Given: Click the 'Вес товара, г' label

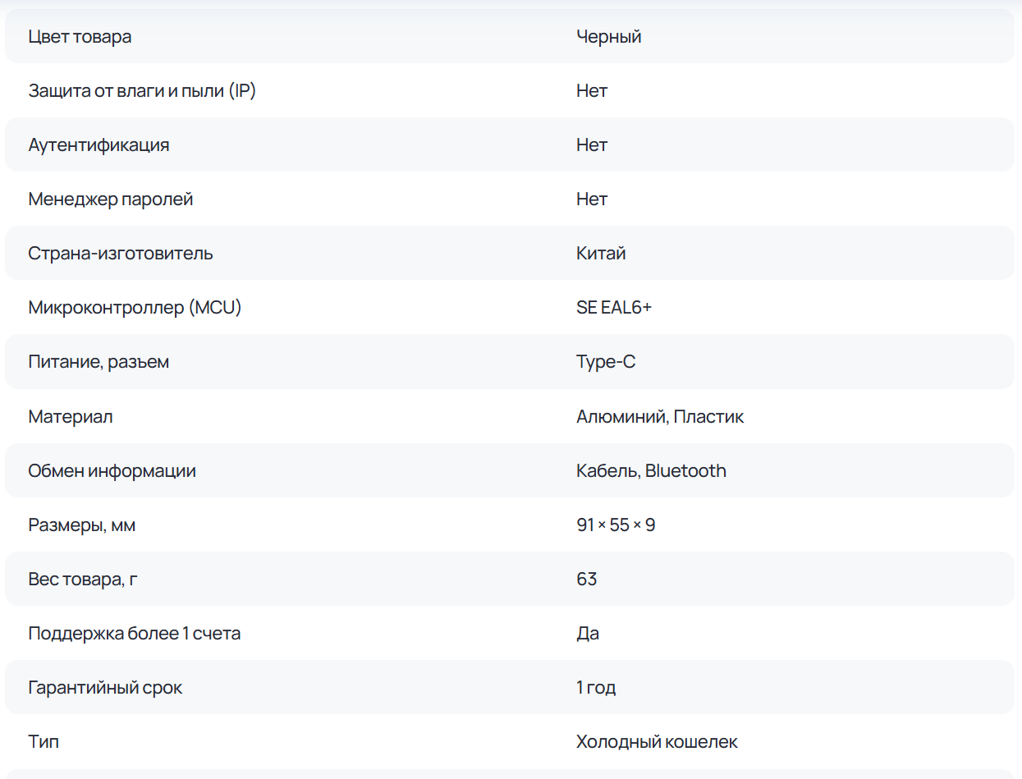Looking at the screenshot, I should pos(83,580).
